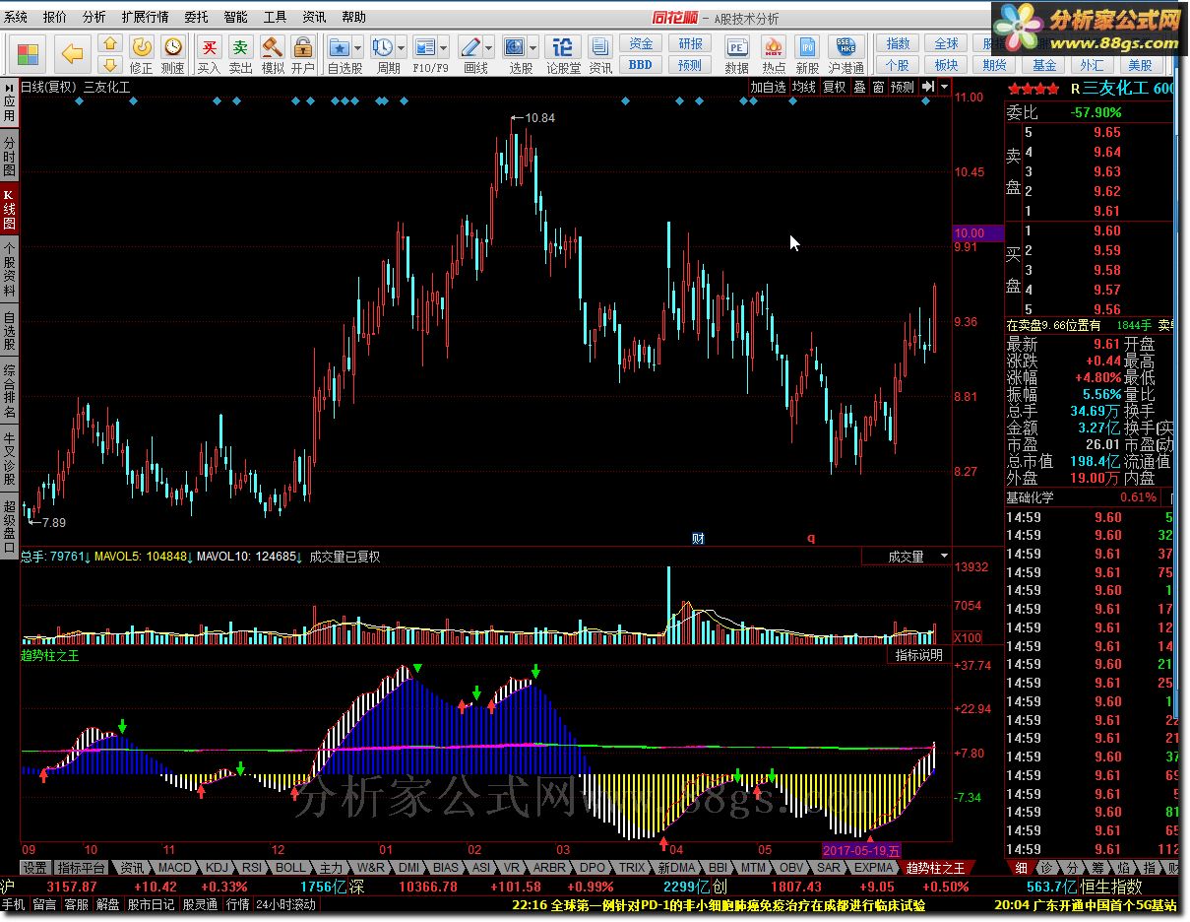Click the 卖出 sell icon
This screenshot has width=1190, height=922.
(241, 54)
